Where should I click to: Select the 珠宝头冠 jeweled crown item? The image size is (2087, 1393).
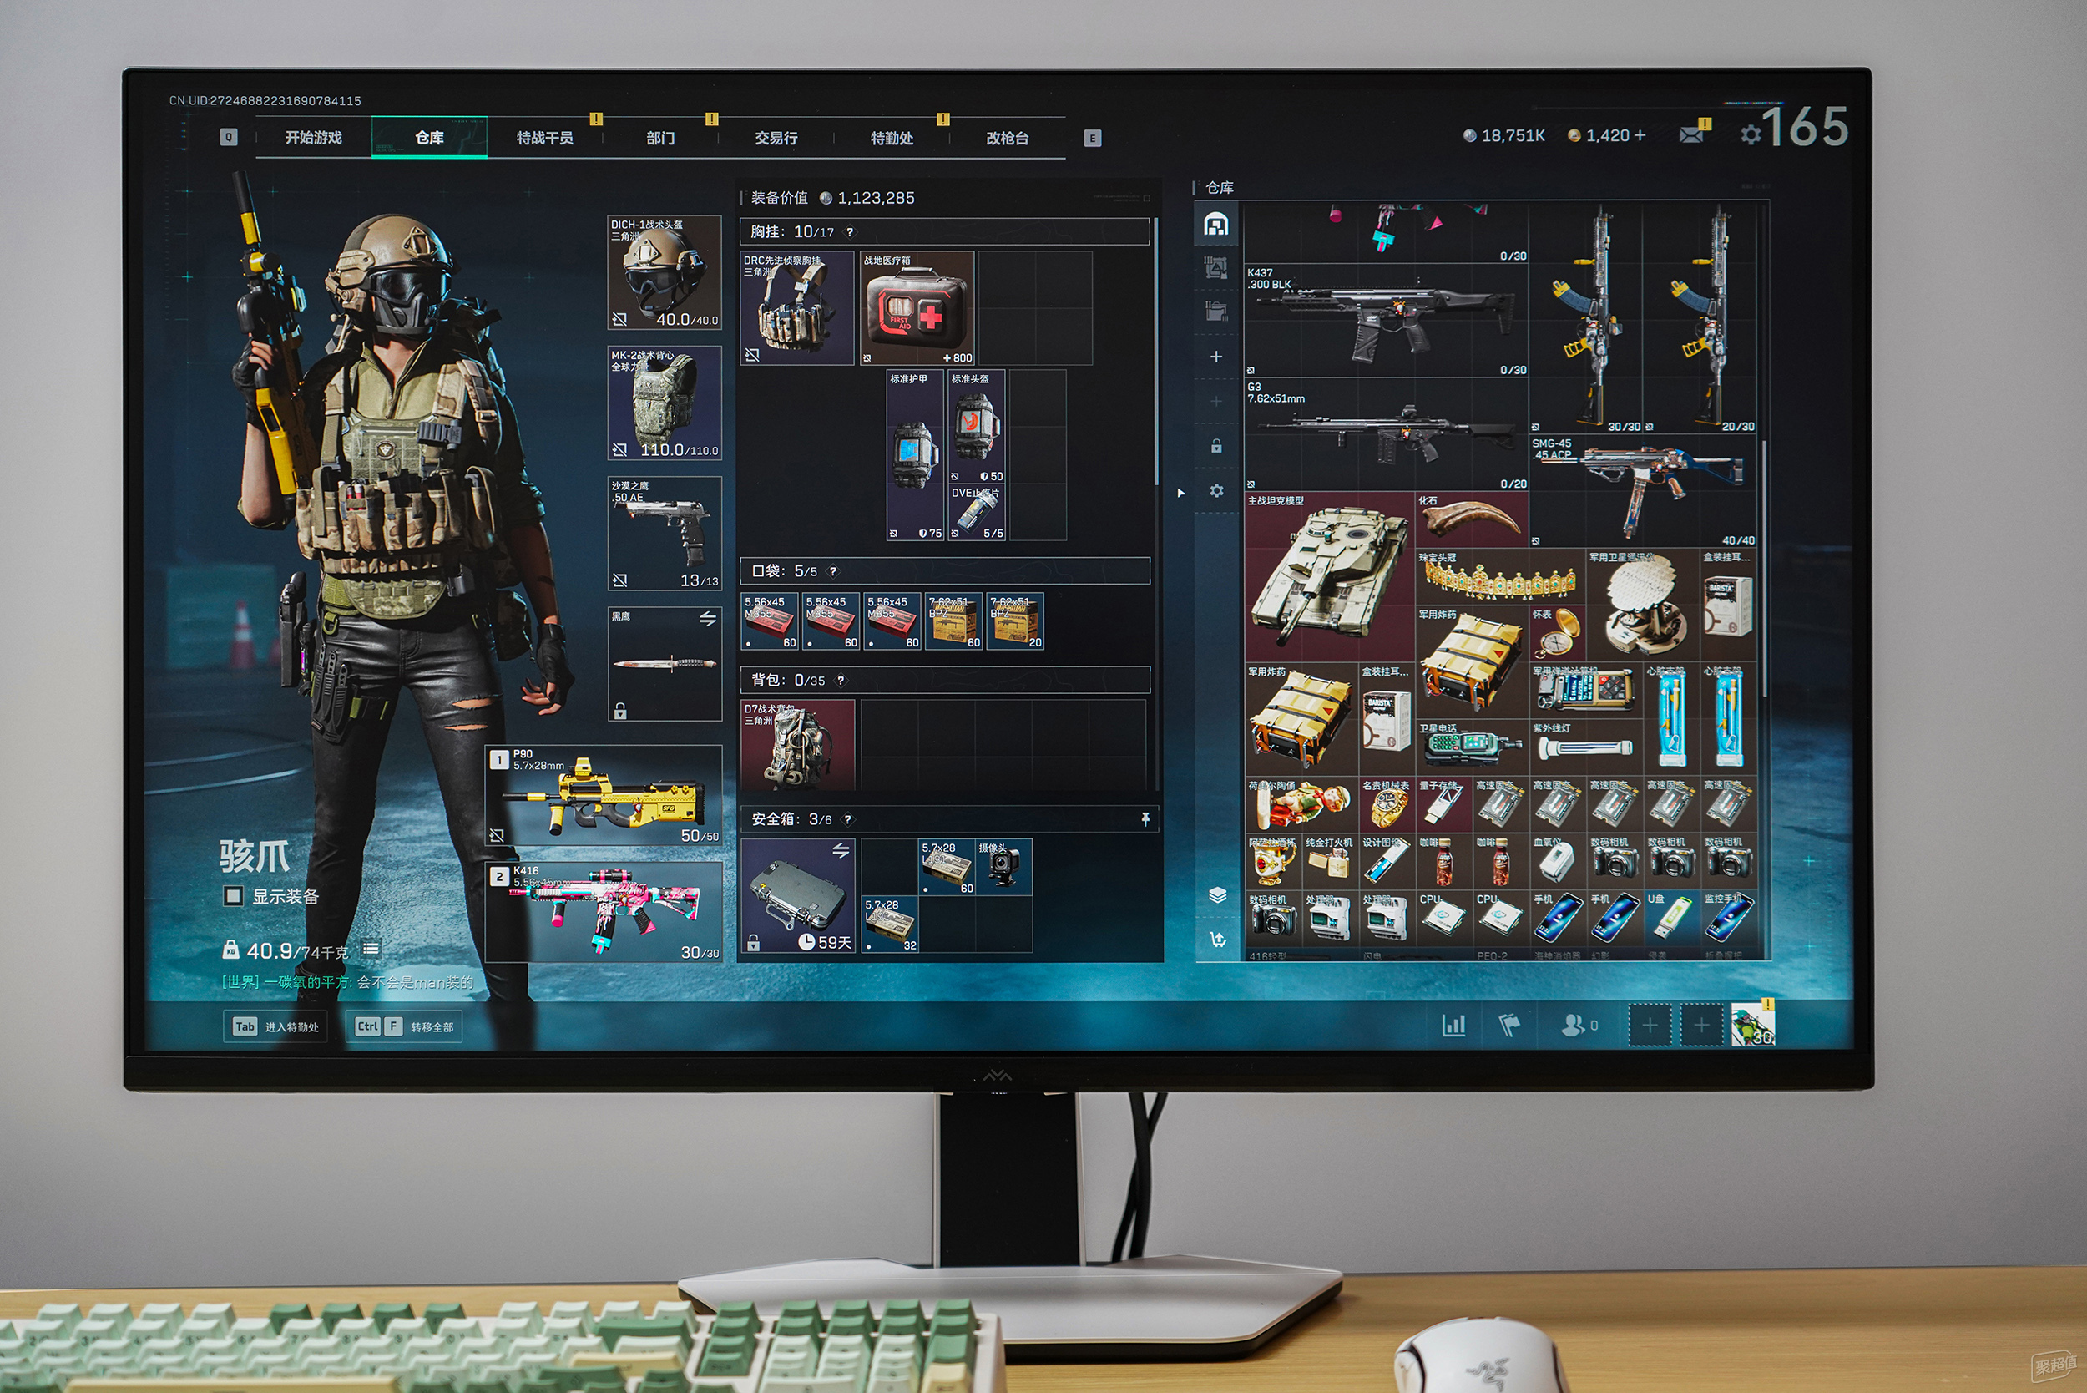click(1500, 576)
